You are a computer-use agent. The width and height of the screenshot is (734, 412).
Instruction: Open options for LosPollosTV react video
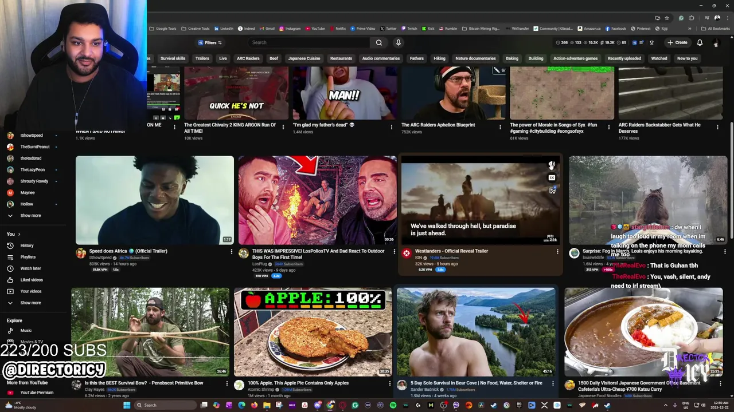[394, 251]
